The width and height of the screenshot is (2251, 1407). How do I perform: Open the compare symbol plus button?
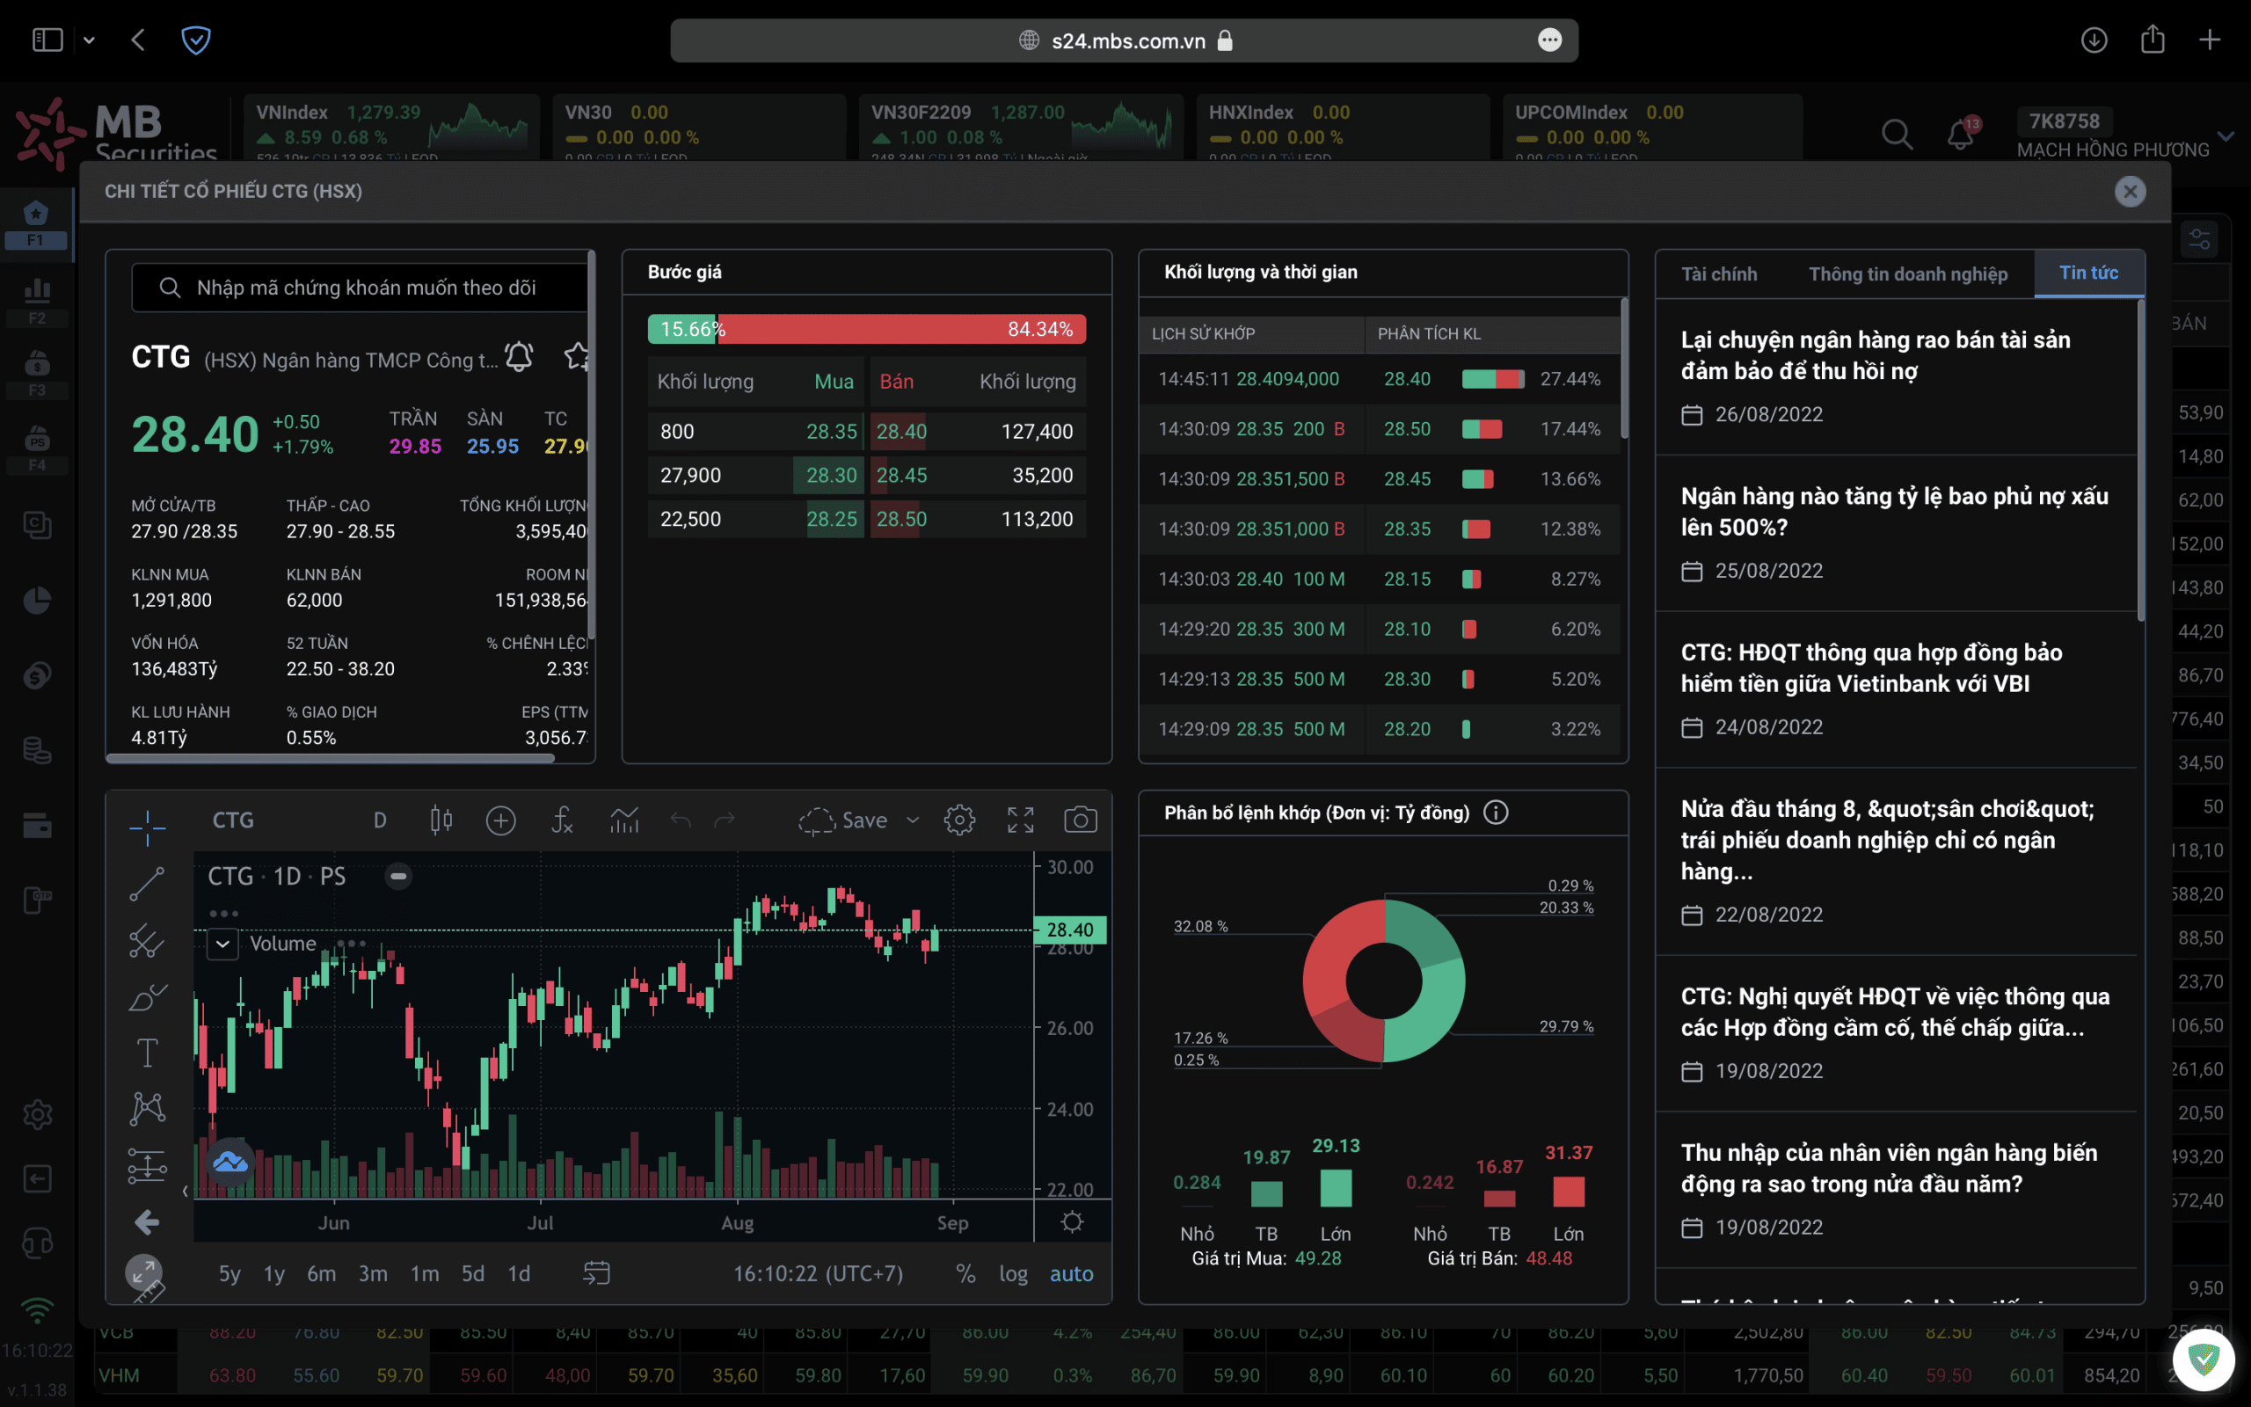point(500,820)
